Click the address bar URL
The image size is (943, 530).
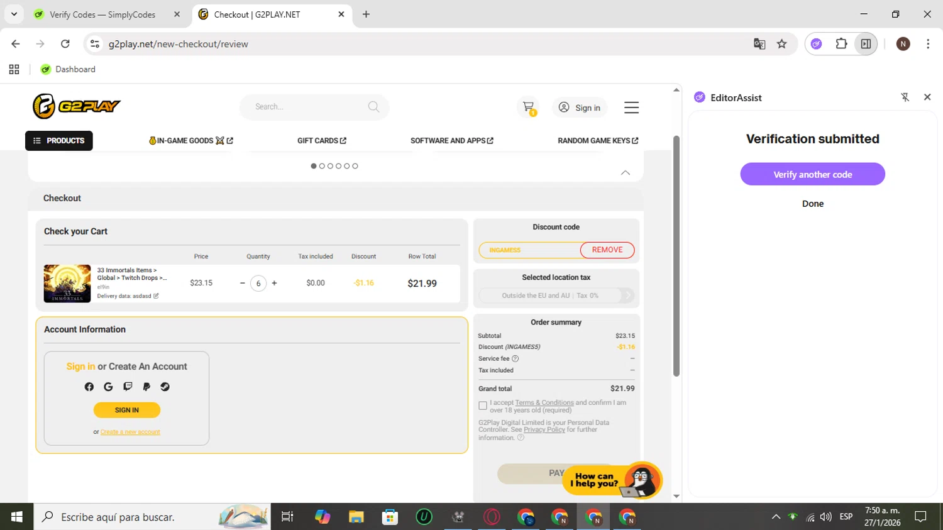pos(179,44)
